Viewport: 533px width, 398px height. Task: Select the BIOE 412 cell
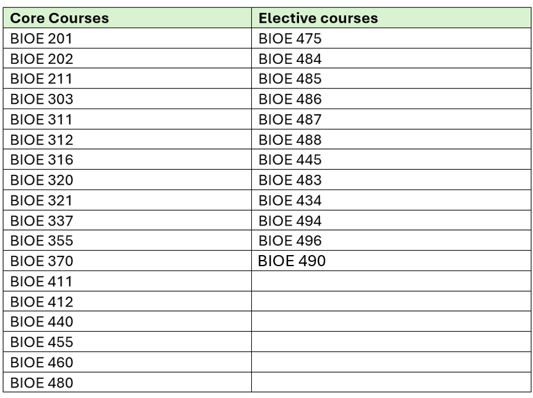127,301
